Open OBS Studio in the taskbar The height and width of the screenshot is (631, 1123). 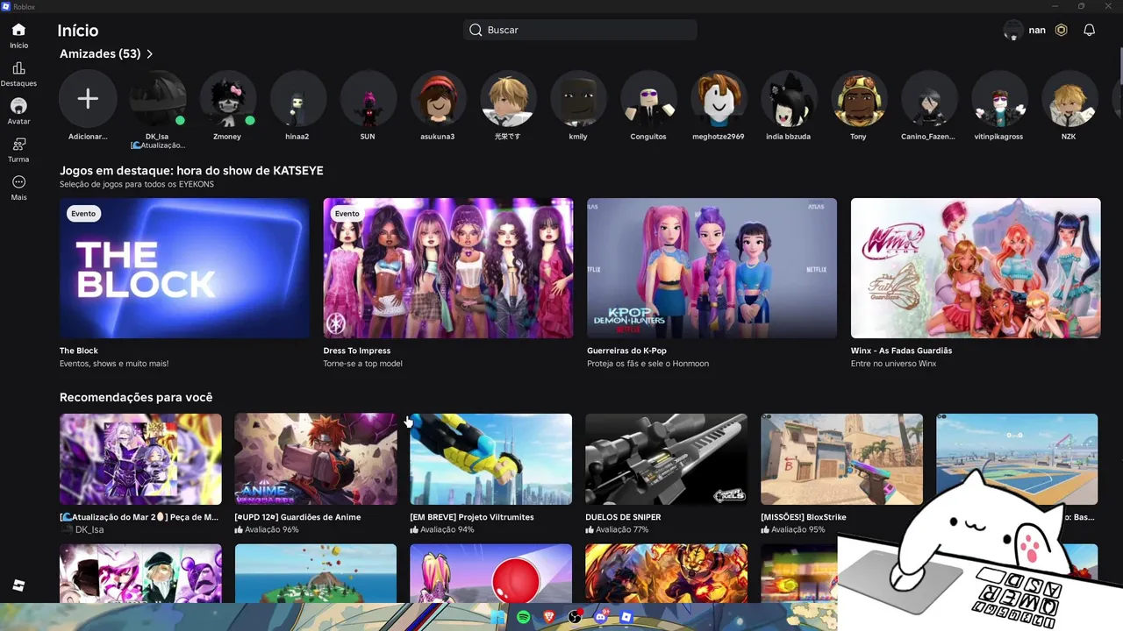tap(575, 617)
